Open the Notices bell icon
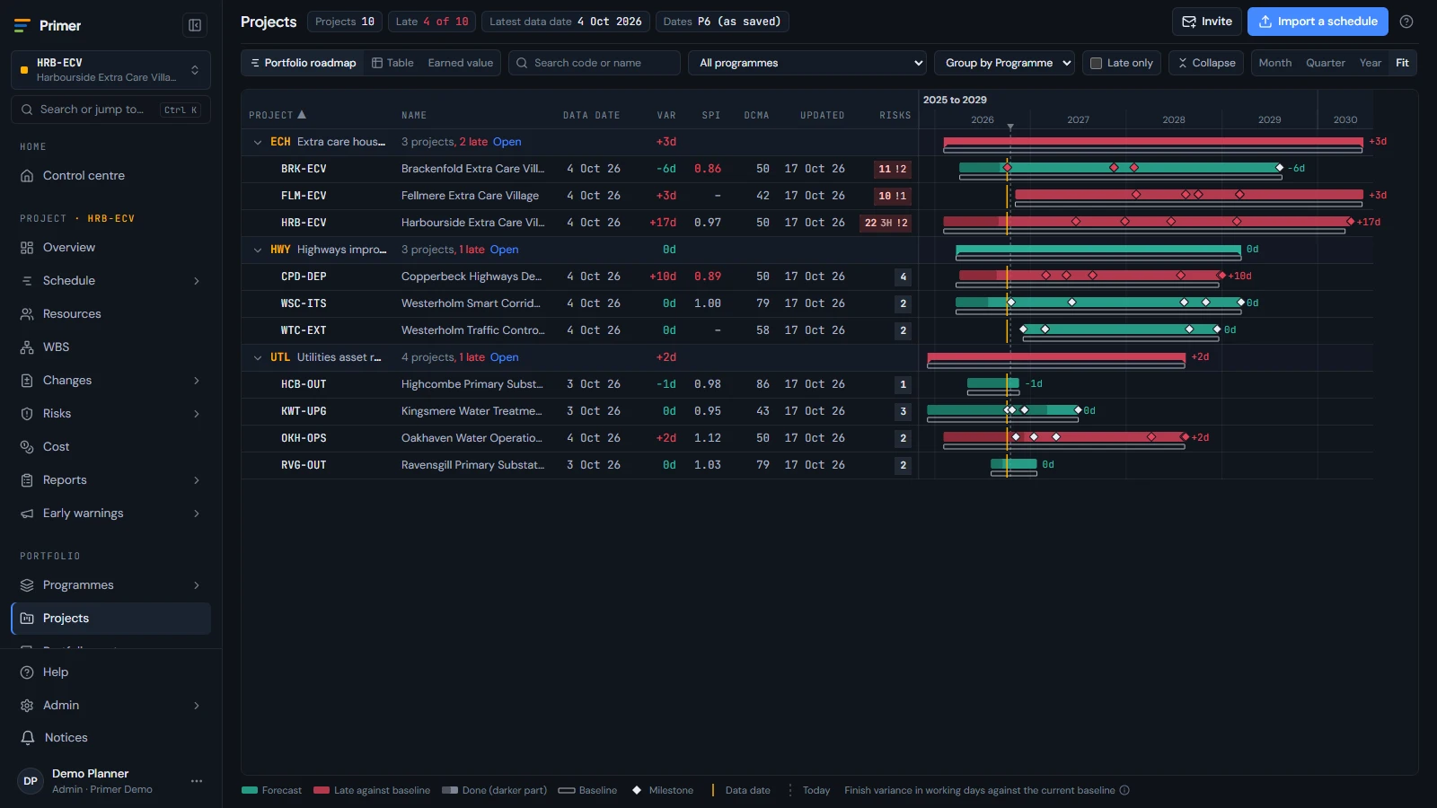Viewport: 1437px width, 808px height. pyautogui.click(x=28, y=738)
